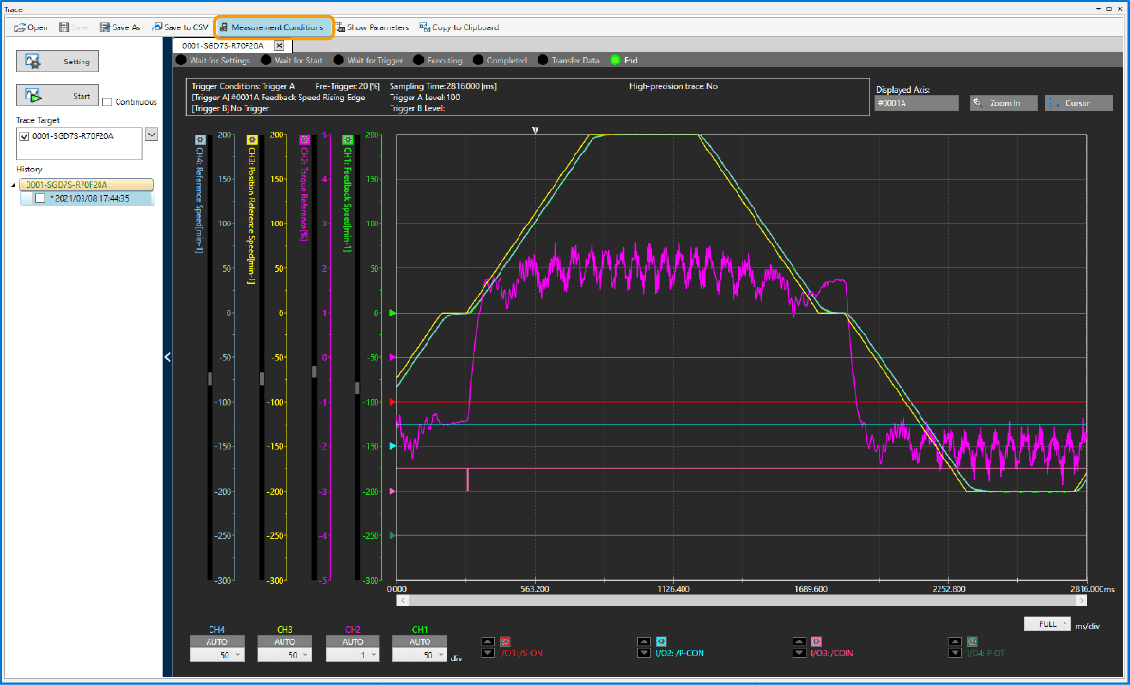Open CH2 Torque Reference gear settings
The width and height of the screenshot is (1130, 685).
pyautogui.click(x=303, y=138)
